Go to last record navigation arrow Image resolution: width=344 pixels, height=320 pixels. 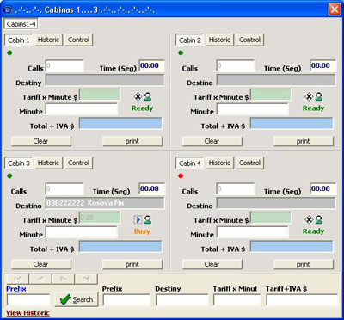coord(86,279)
